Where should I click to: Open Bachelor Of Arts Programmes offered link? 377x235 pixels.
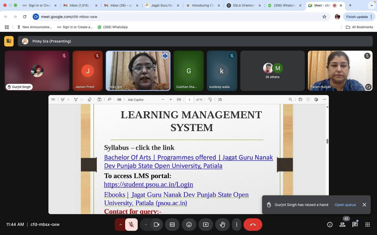pyautogui.click(x=188, y=162)
